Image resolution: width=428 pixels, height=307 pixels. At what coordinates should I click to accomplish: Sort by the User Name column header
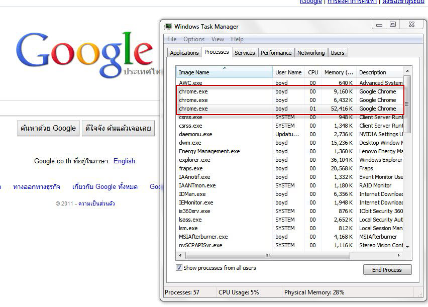(288, 72)
